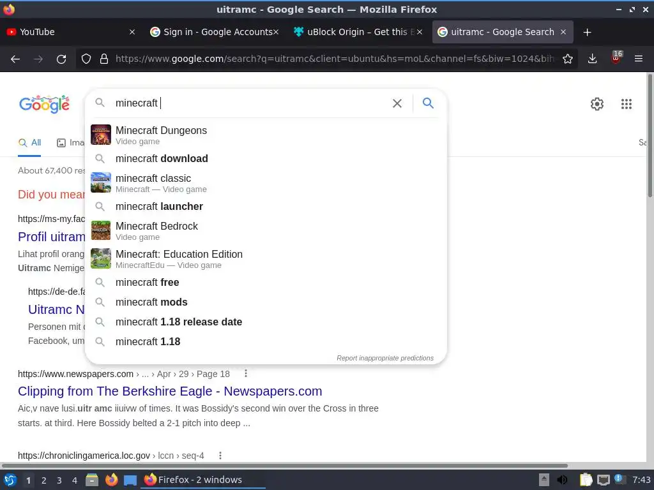Choose the minecraft free suggestion
Image resolution: width=654 pixels, height=490 pixels.
(266, 283)
